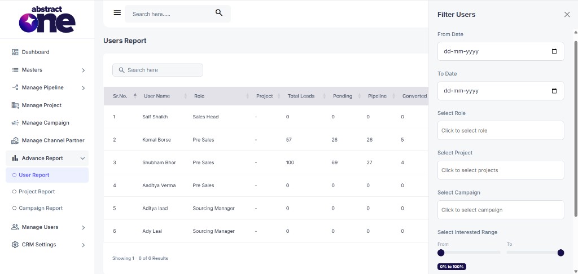Click Pipeline value 27
578x274 pixels.
pos(369,162)
